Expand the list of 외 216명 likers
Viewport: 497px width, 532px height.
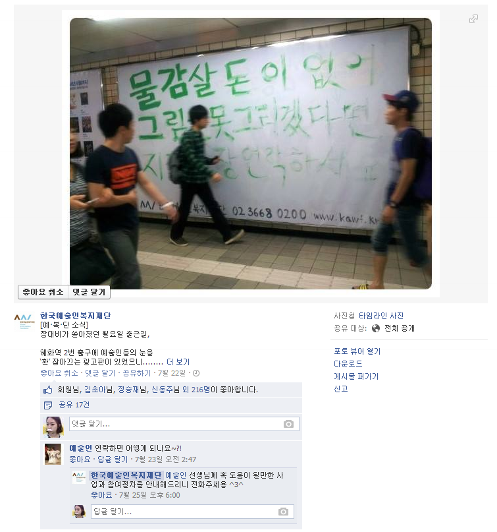click(x=196, y=390)
